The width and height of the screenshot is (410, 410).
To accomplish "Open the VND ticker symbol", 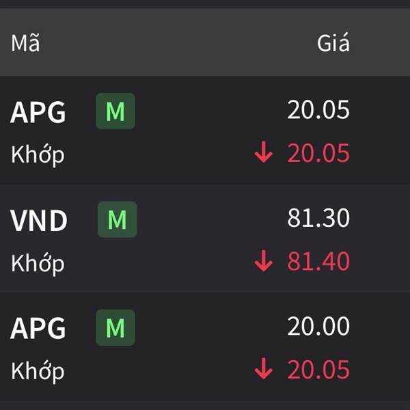I will (39, 220).
